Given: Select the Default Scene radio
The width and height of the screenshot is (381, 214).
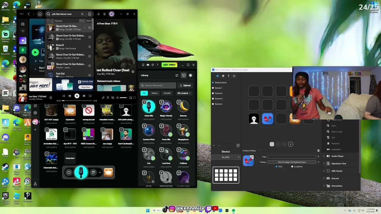Looking at the screenshot, I should (213, 83).
